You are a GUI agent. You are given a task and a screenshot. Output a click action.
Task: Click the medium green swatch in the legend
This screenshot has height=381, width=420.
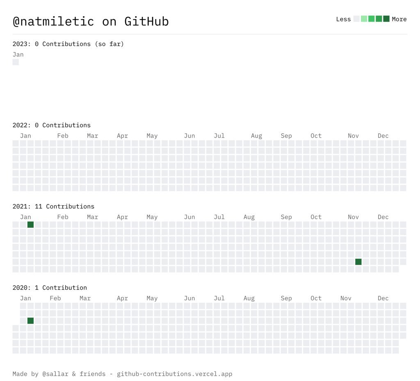click(x=371, y=19)
